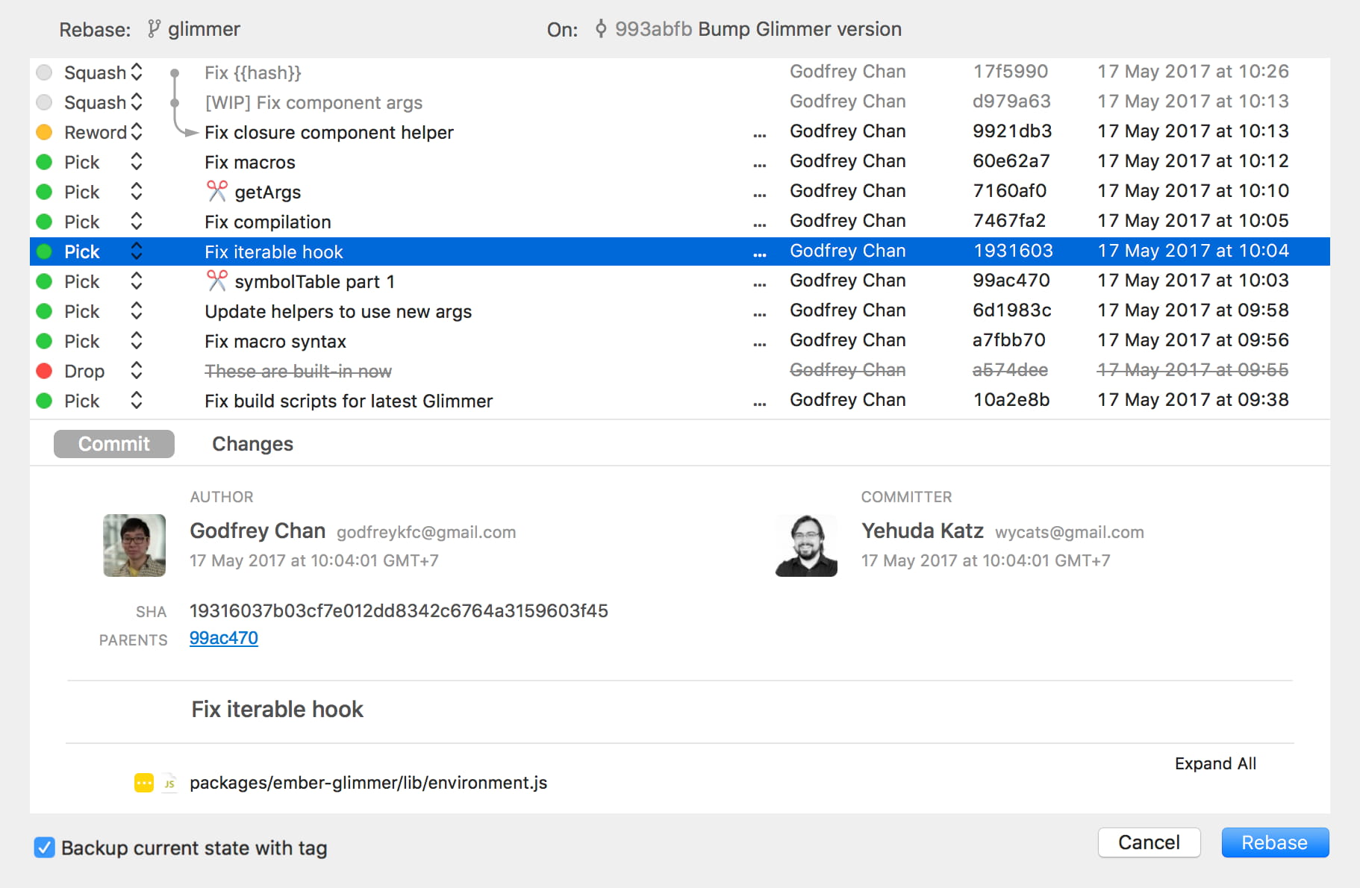The width and height of the screenshot is (1360, 888).
Task: Click the red Drop status dot
Action: (45, 371)
